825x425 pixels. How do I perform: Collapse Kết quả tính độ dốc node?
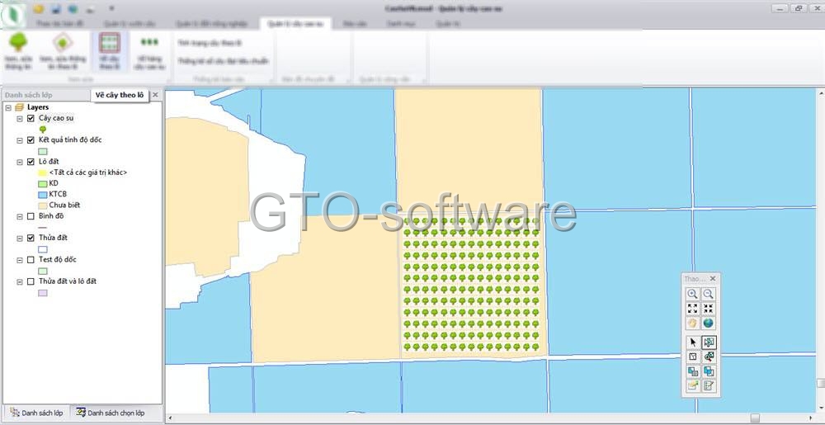pos(20,140)
